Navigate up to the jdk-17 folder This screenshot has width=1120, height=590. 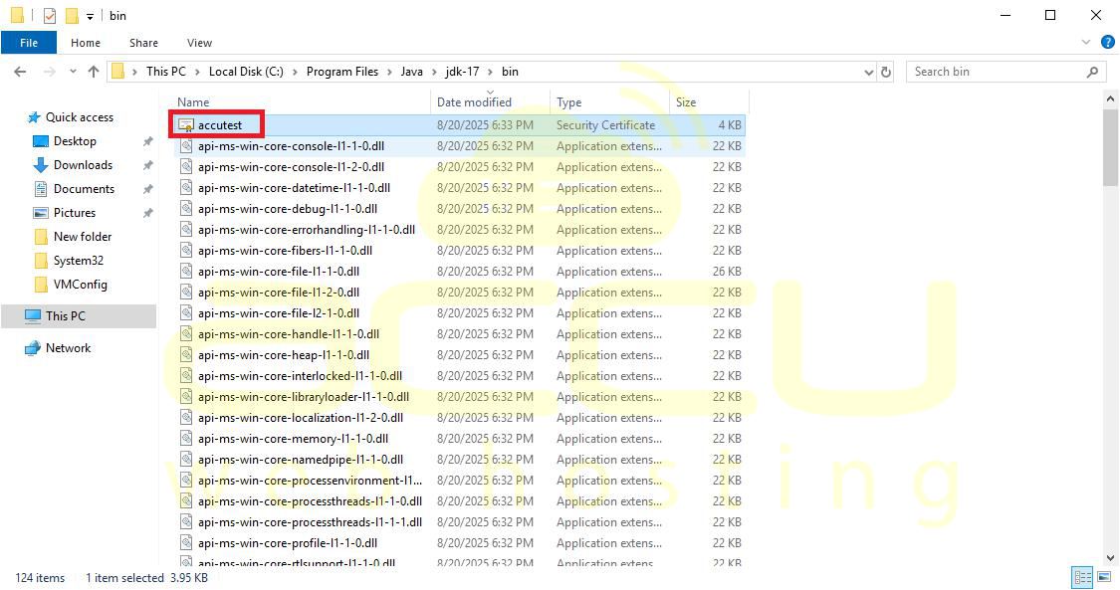(x=94, y=72)
